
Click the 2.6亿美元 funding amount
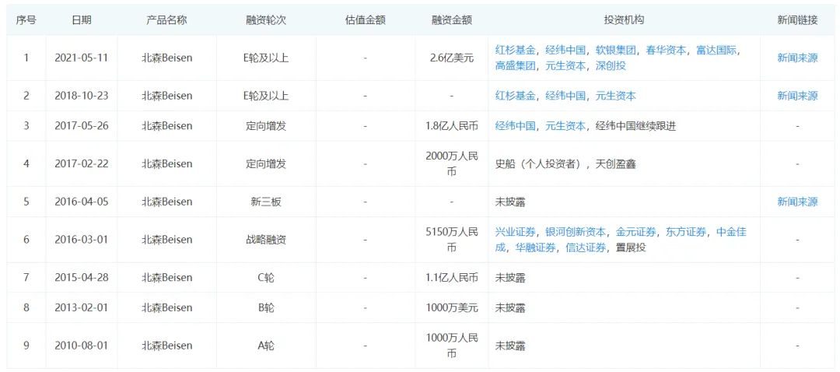point(452,58)
